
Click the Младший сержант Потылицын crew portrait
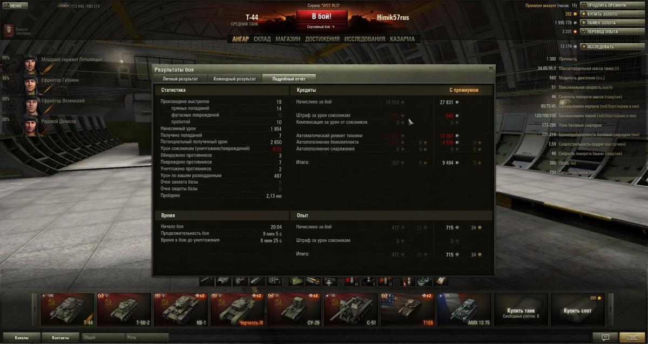30,64
